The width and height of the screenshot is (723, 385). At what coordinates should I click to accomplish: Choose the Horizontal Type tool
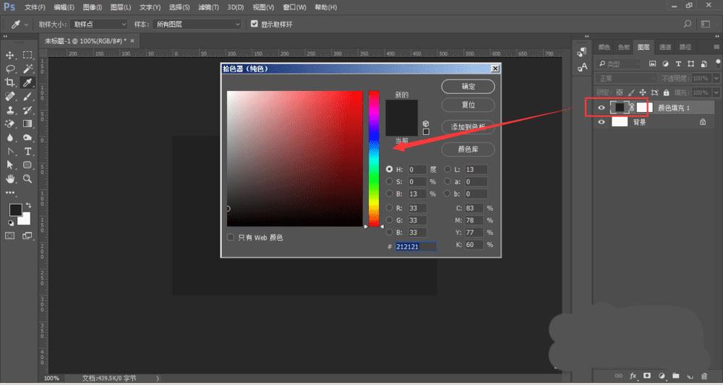[28, 151]
